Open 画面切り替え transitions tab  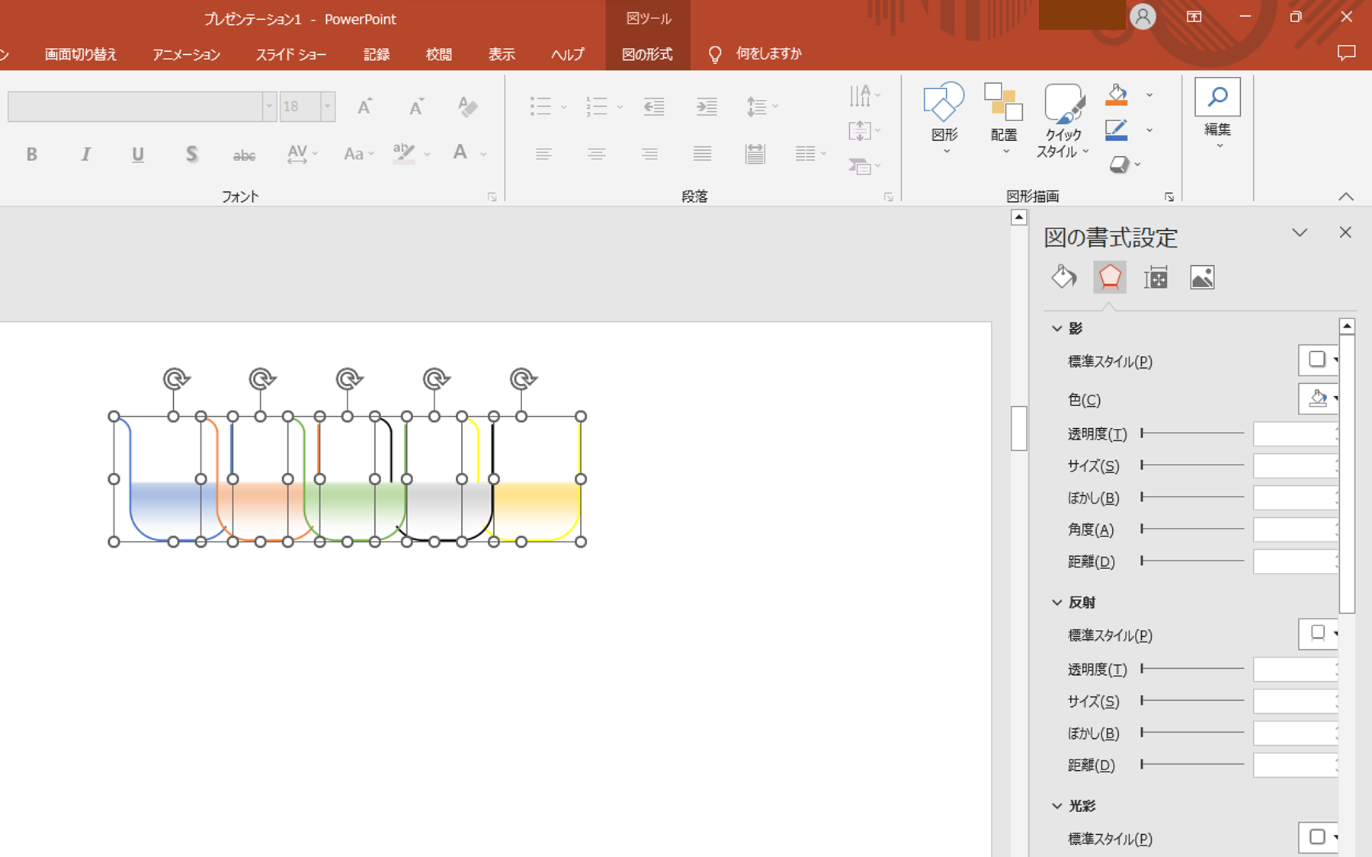click(81, 54)
